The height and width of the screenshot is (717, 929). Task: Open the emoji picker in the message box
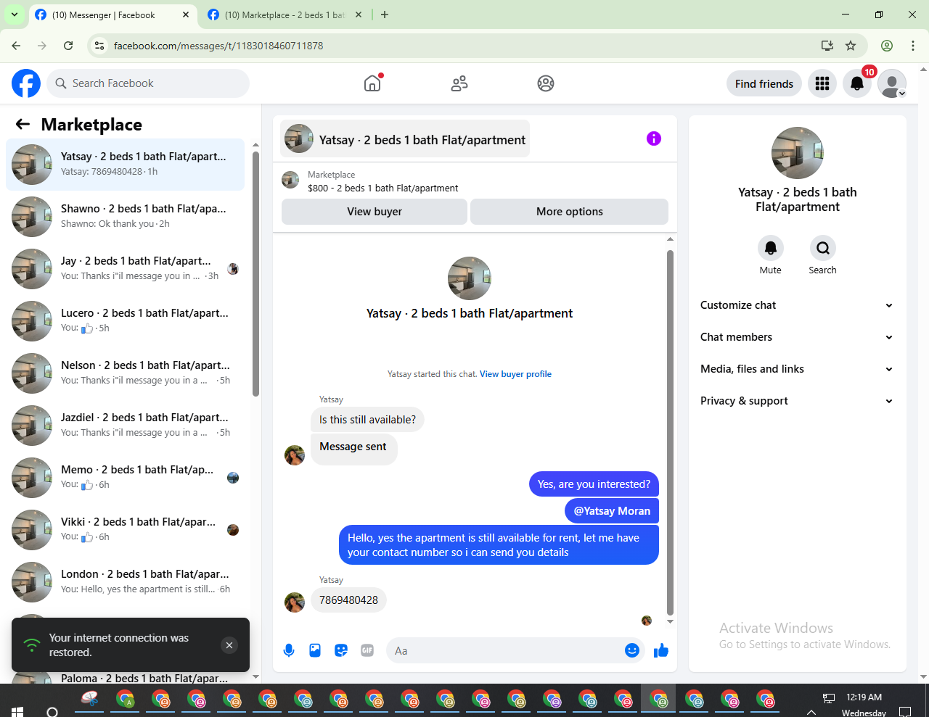(632, 650)
